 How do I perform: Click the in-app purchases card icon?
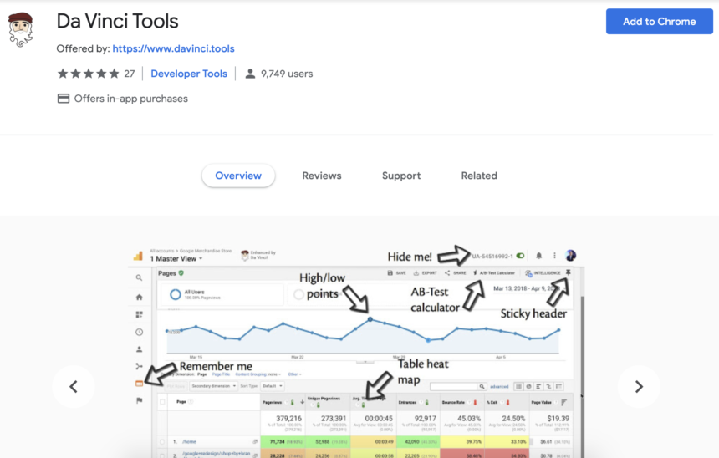pos(64,99)
